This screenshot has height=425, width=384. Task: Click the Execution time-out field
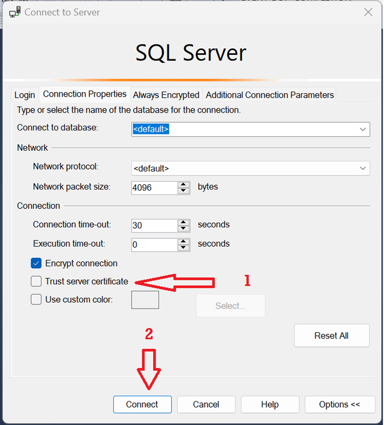(x=155, y=245)
